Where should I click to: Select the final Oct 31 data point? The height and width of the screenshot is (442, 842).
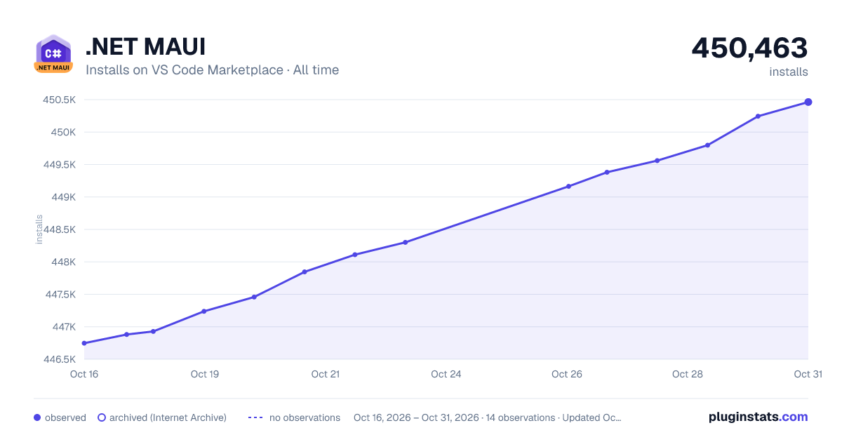pos(808,102)
